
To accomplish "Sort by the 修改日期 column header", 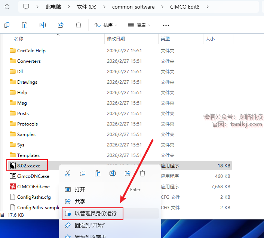I will [116, 38].
